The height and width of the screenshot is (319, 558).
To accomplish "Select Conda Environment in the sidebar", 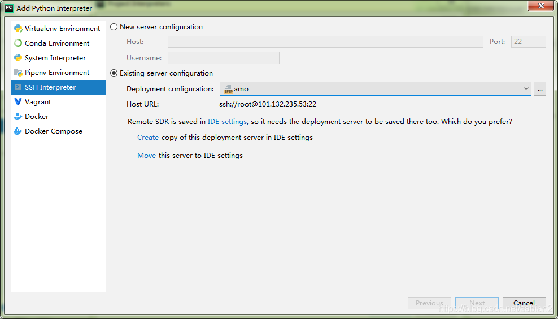I will (58, 43).
